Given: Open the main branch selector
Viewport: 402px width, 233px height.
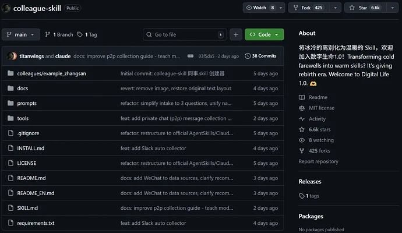Looking at the screenshot, I should click(21, 34).
